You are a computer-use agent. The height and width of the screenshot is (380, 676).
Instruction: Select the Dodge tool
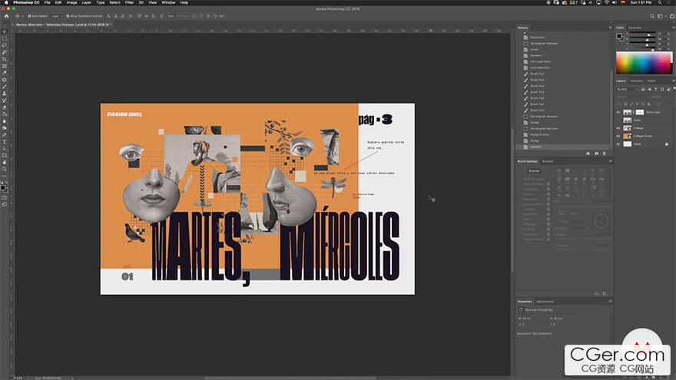point(5,128)
